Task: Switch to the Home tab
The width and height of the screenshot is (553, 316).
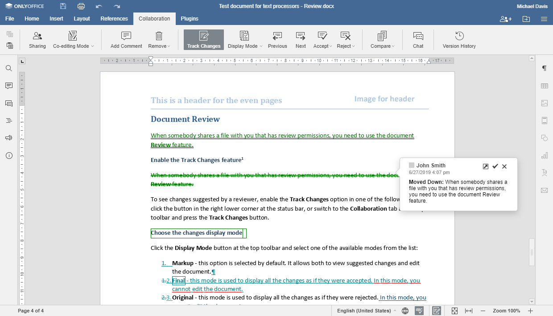Action: (32, 19)
